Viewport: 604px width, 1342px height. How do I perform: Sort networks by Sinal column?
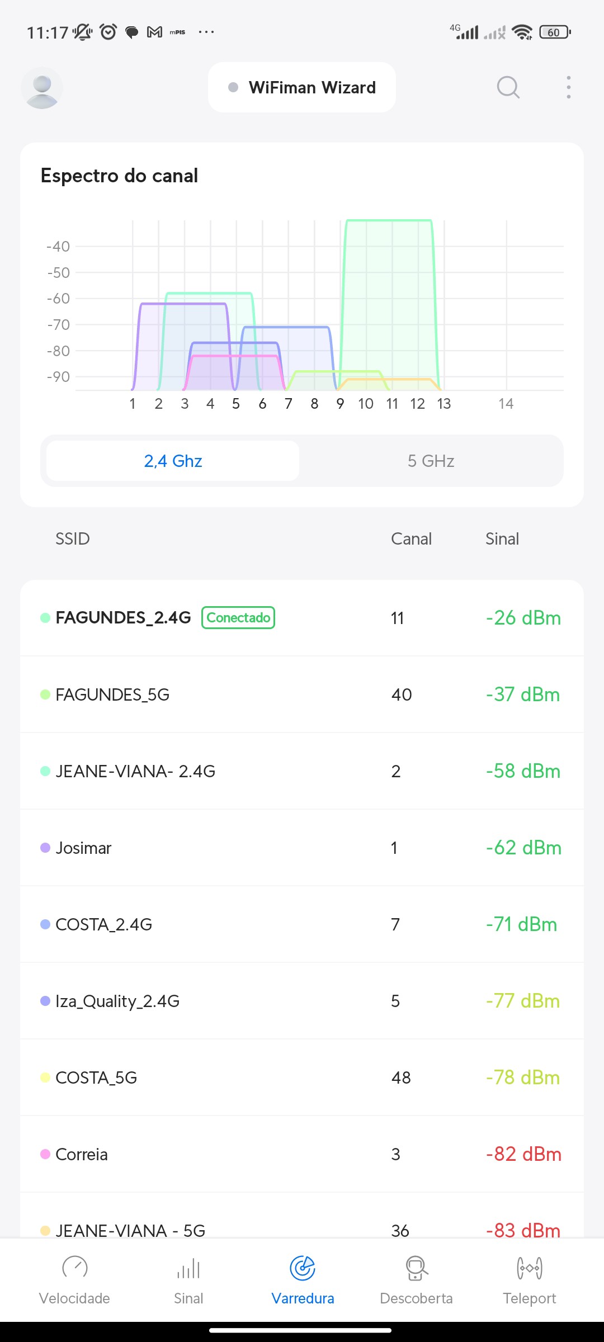click(x=502, y=538)
